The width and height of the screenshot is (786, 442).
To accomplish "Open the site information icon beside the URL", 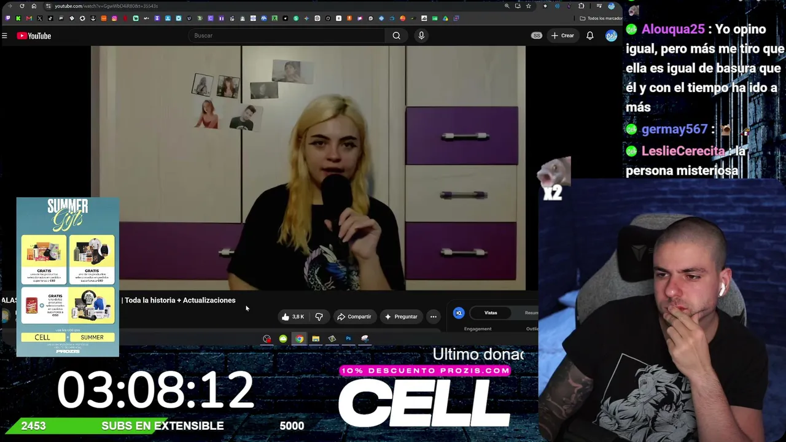I will (49, 6).
